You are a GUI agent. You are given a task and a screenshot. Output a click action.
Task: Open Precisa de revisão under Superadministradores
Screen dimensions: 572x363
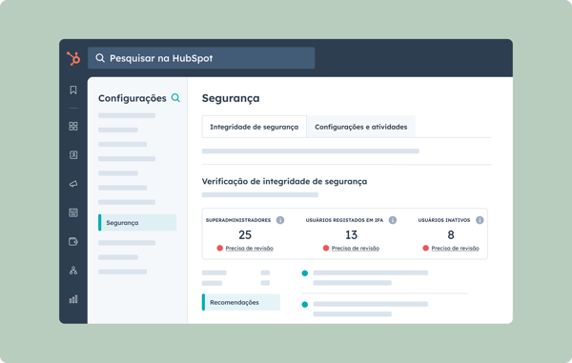coord(249,249)
